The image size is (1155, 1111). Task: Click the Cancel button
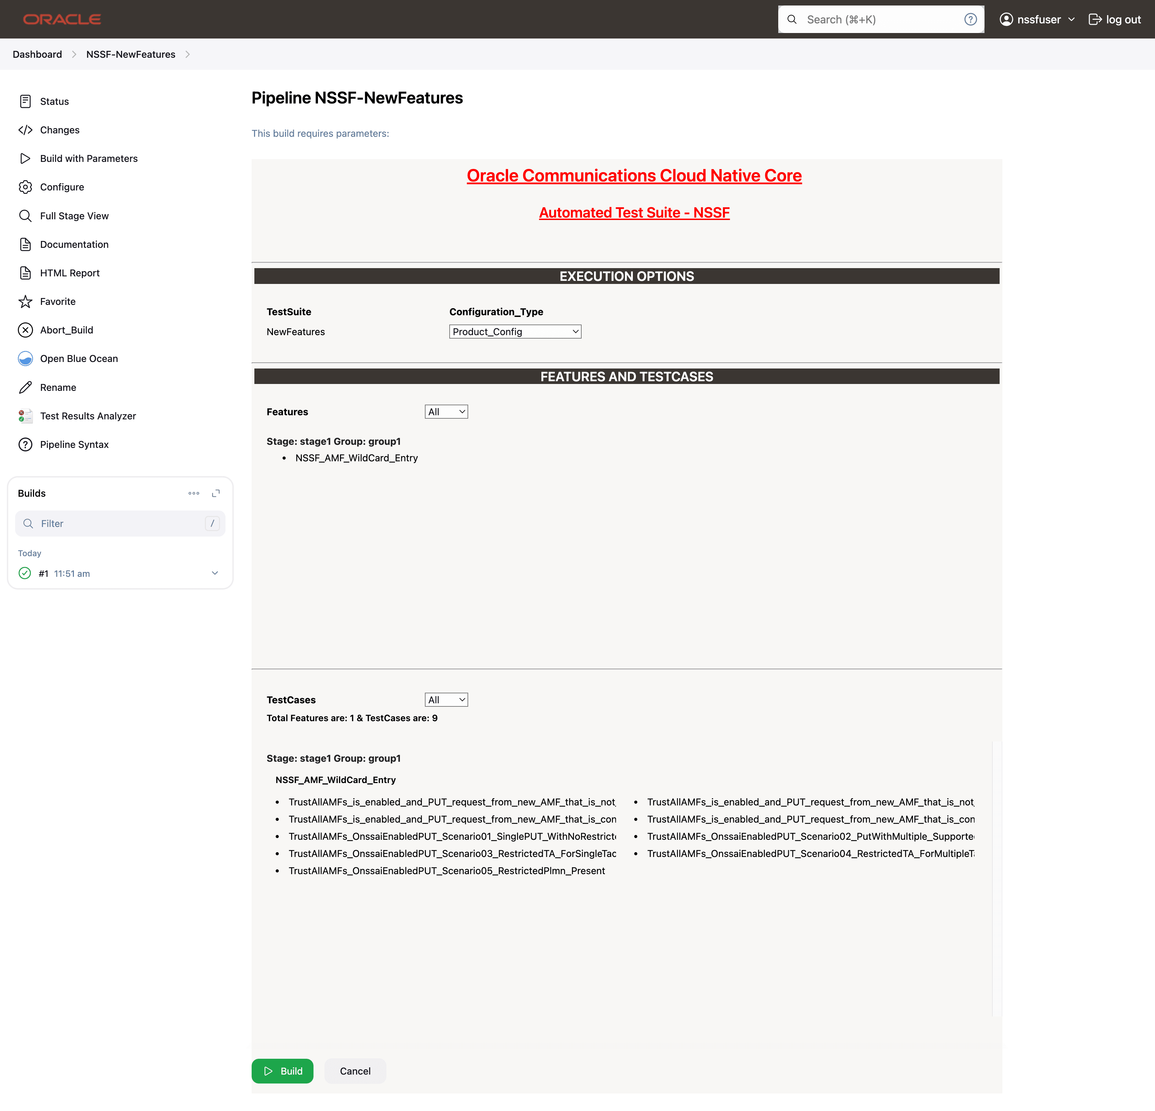click(x=355, y=1071)
